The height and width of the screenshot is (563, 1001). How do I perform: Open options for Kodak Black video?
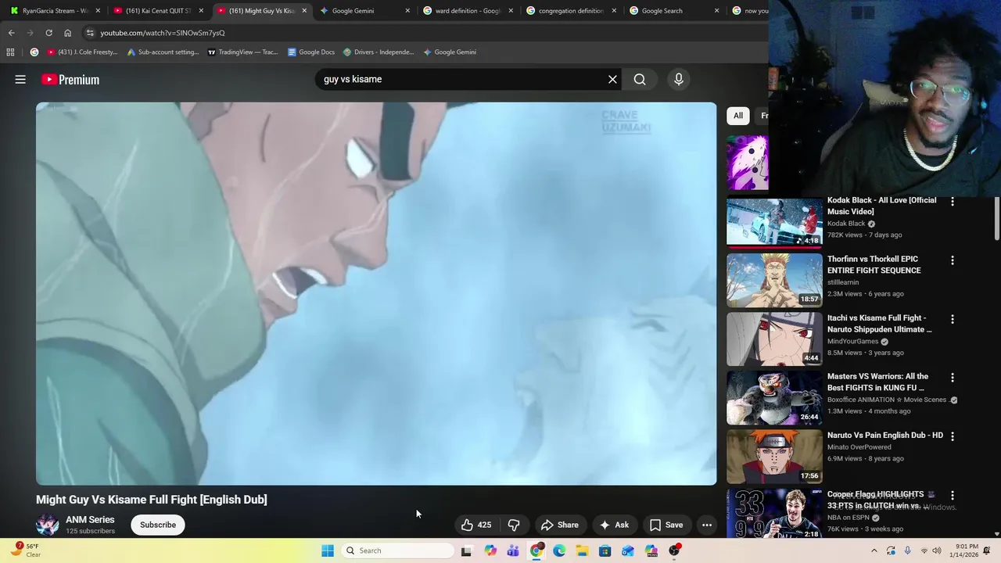(953, 202)
